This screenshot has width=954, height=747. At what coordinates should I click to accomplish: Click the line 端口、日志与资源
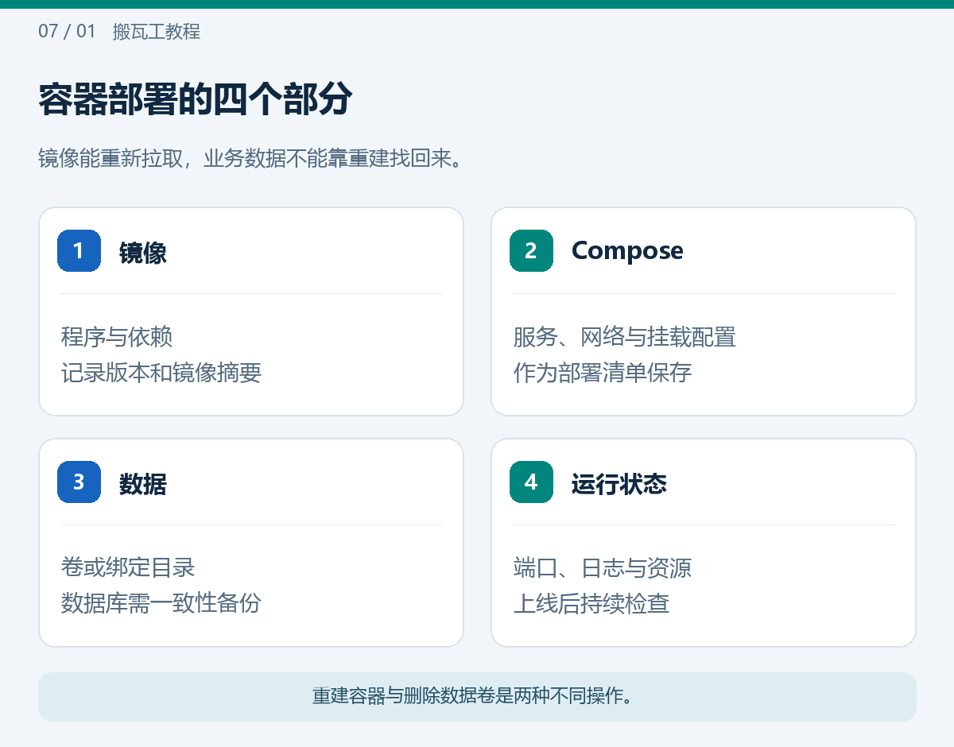pos(603,567)
